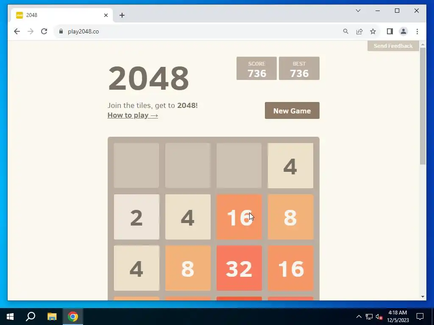434x325 pixels.
Task: Bookmark this tab with the star
Action: [373, 31]
